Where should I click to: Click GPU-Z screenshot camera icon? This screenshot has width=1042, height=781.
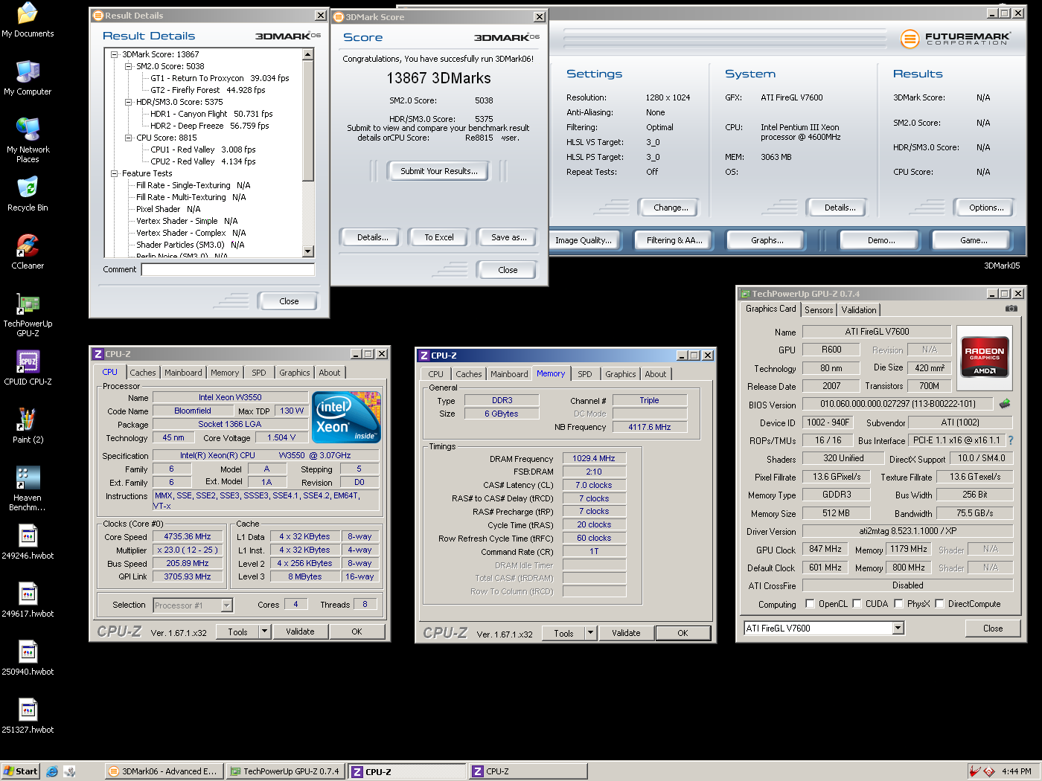[1011, 308]
